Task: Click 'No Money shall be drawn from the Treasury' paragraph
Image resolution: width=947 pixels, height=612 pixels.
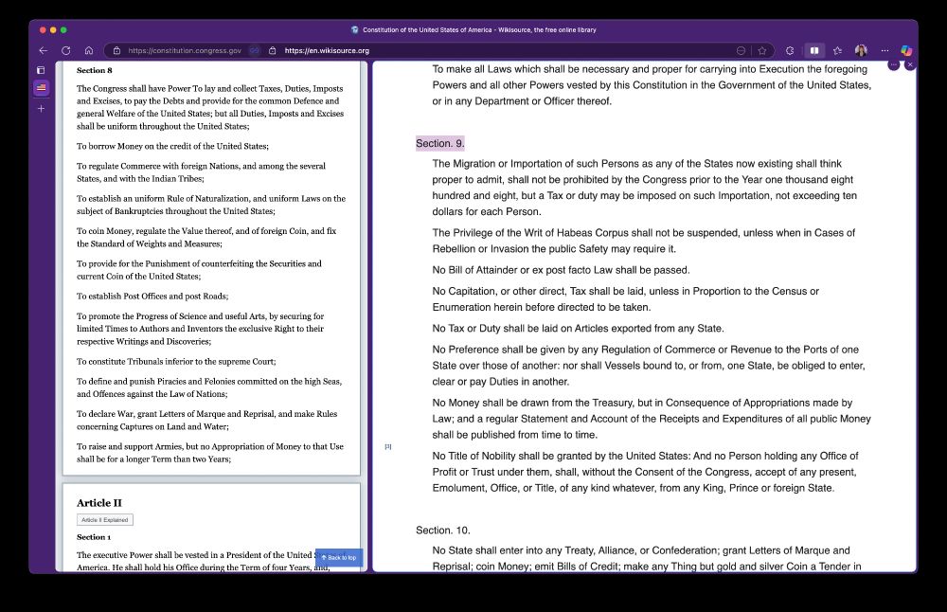Action: [x=652, y=419]
